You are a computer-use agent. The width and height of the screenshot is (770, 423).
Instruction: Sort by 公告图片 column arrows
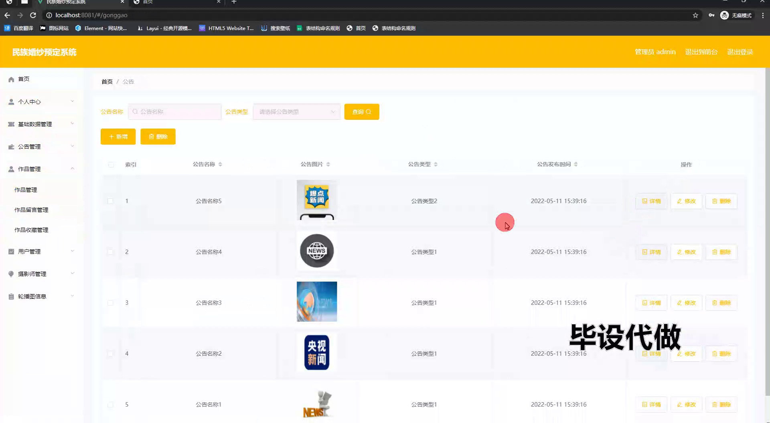(x=328, y=164)
